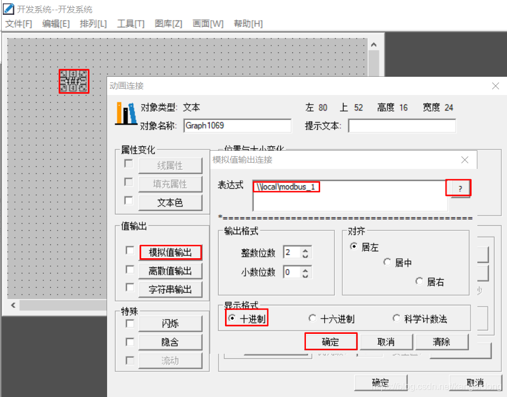Open the 画面[W] menu
The image size is (507, 397).
(x=208, y=23)
